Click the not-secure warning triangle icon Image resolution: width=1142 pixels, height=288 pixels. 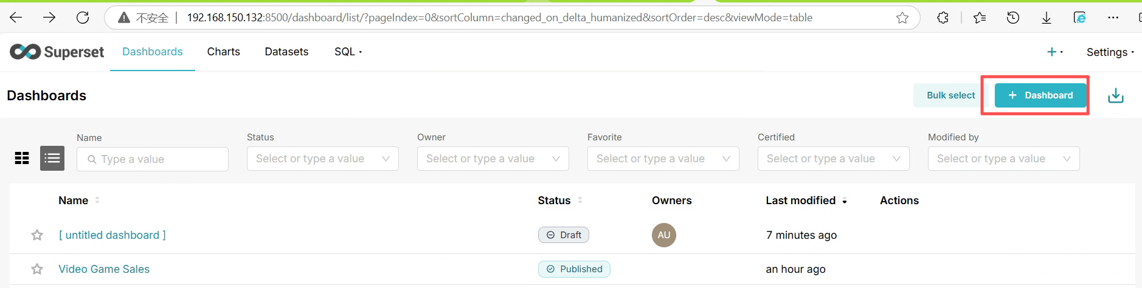click(124, 18)
